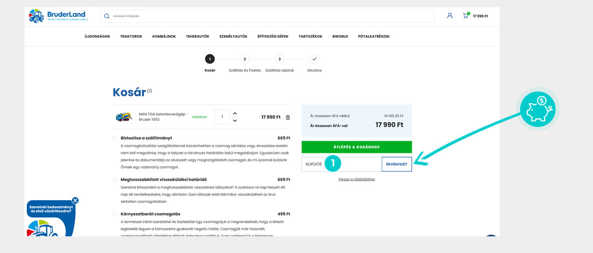This screenshot has height=253, width=593.
Task: Close the first purchase discount popup
Action: (x=75, y=200)
